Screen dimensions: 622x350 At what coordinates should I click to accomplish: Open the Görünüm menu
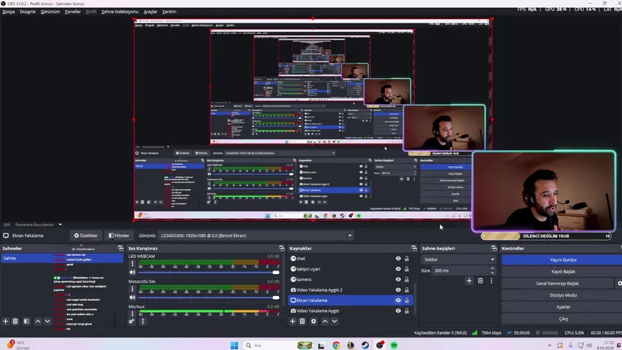tap(50, 12)
